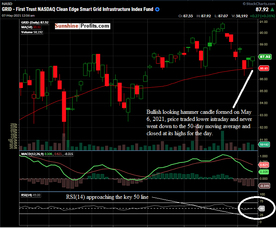276x228 pixels.
Task: Click the 81.00 price axis label
Action: [x=264, y=140]
